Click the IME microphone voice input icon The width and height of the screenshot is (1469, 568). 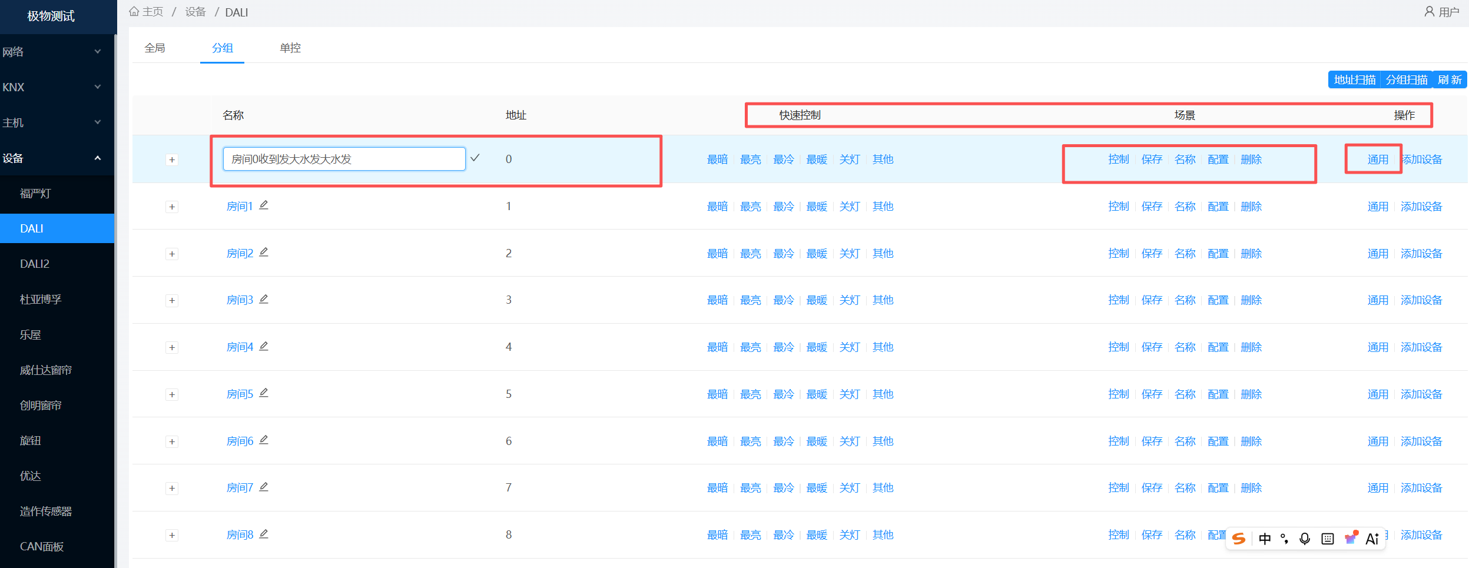pos(1305,539)
